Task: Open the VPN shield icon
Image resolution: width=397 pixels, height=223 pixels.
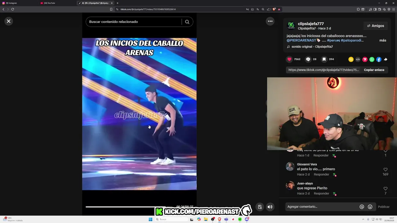Action: coord(389,9)
